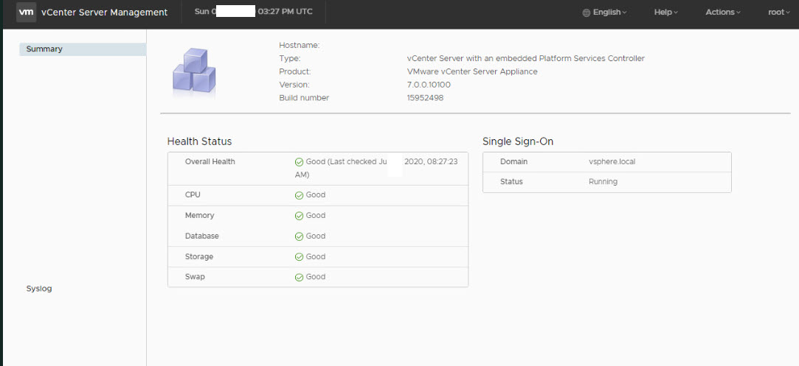Open the Help dropdown menu
This screenshot has width=799, height=366.
(x=665, y=13)
